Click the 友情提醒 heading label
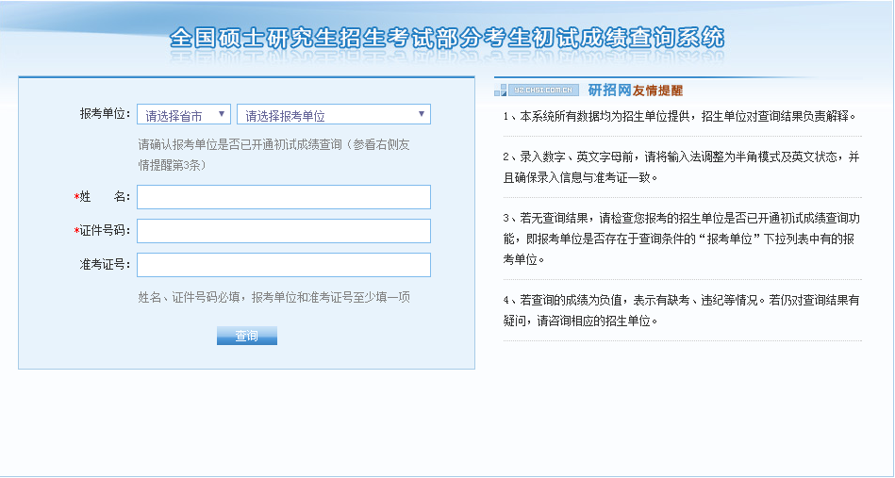This screenshot has width=895, height=478. [x=657, y=91]
